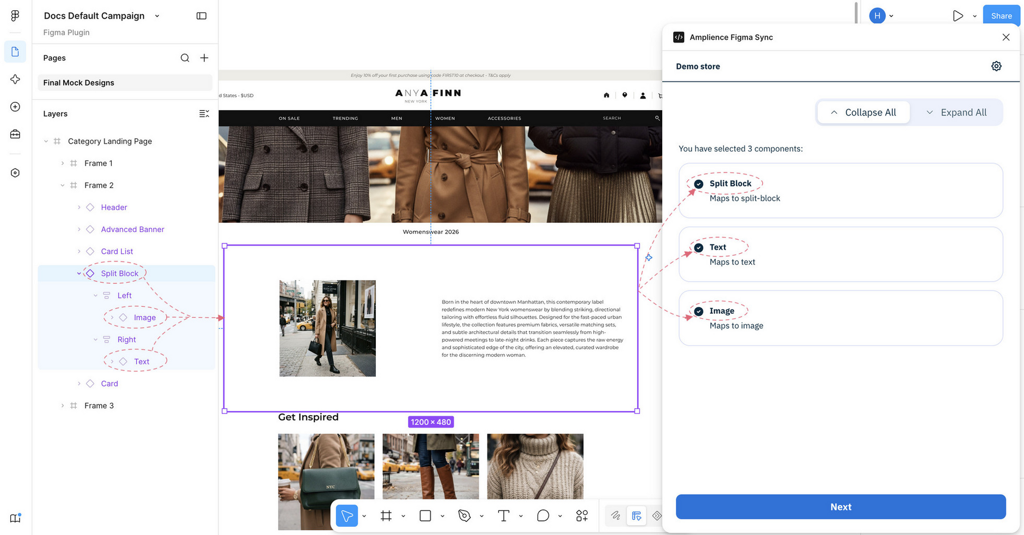Select the Move tool
The width and height of the screenshot is (1024, 535).
[347, 515]
